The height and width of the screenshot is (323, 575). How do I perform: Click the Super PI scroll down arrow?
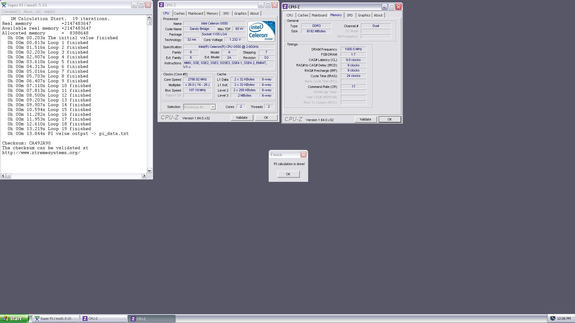click(x=149, y=170)
